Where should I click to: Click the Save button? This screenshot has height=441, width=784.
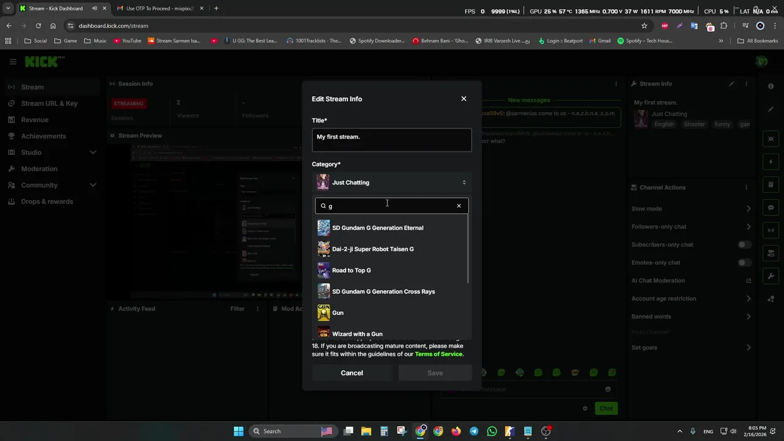tap(435, 373)
